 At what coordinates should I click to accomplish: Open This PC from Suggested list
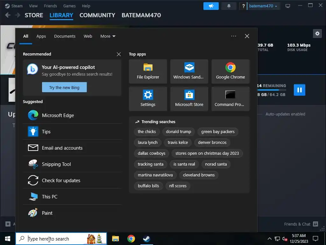coord(72,197)
